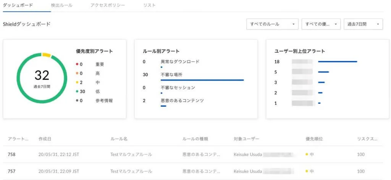This screenshot has height=180, width=391.
Task: Expand the priority filter dropdown
Action: click(320, 24)
